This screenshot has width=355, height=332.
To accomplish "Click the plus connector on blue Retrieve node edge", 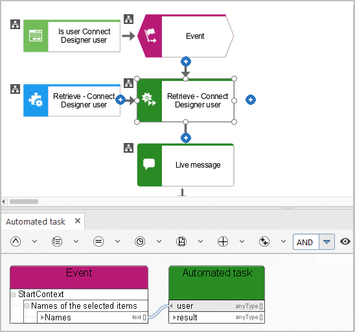I will tap(120, 100).
